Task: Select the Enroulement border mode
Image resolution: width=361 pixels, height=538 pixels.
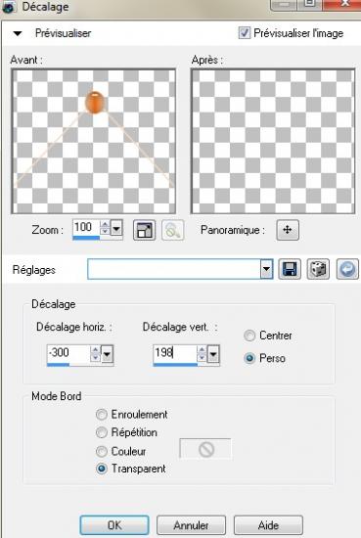Action: tap(101, 415)
